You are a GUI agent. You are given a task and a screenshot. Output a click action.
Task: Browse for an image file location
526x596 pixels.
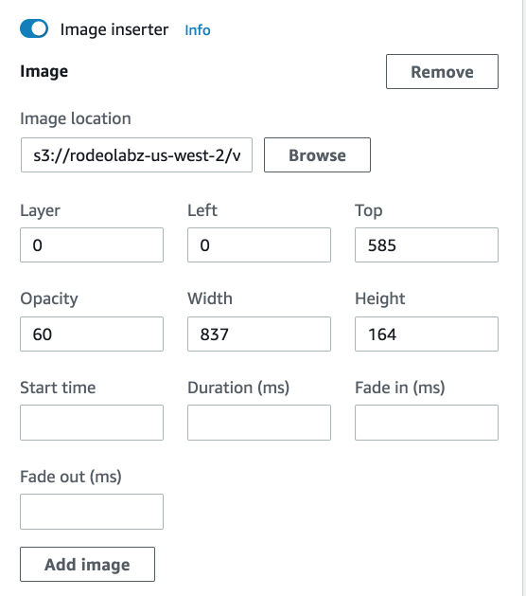[317, 155]
